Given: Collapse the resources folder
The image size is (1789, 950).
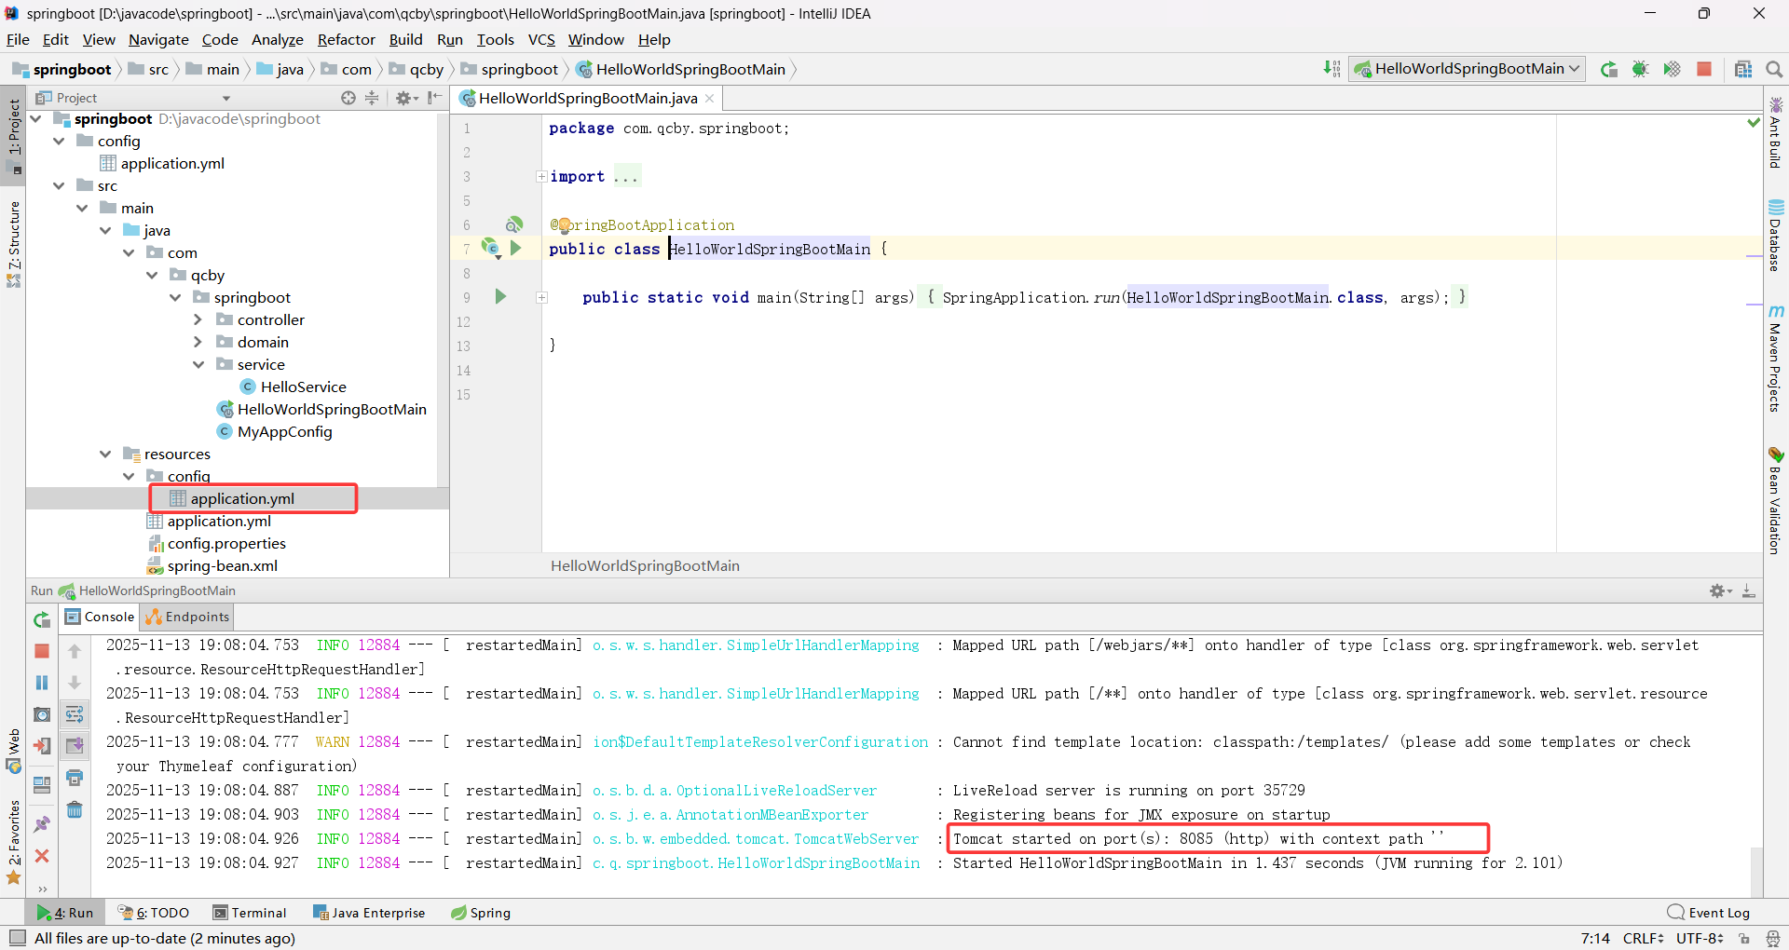Looking at the screenshot, I should [x=106, y=455].
